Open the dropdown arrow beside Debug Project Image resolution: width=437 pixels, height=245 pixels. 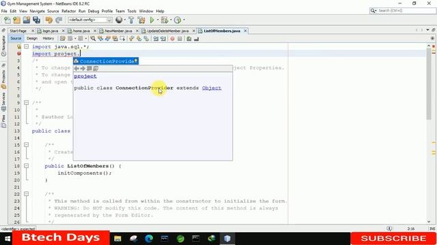pyautogui.click(x=171, y=20)
